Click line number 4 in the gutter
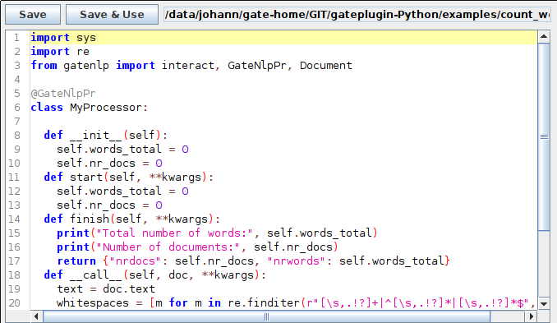Viewport: 557px width, 323px height. point(17,79)
